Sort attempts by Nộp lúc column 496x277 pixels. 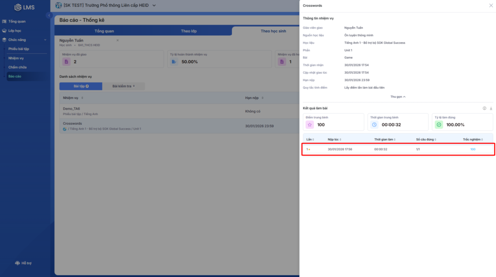click(335, 139)
